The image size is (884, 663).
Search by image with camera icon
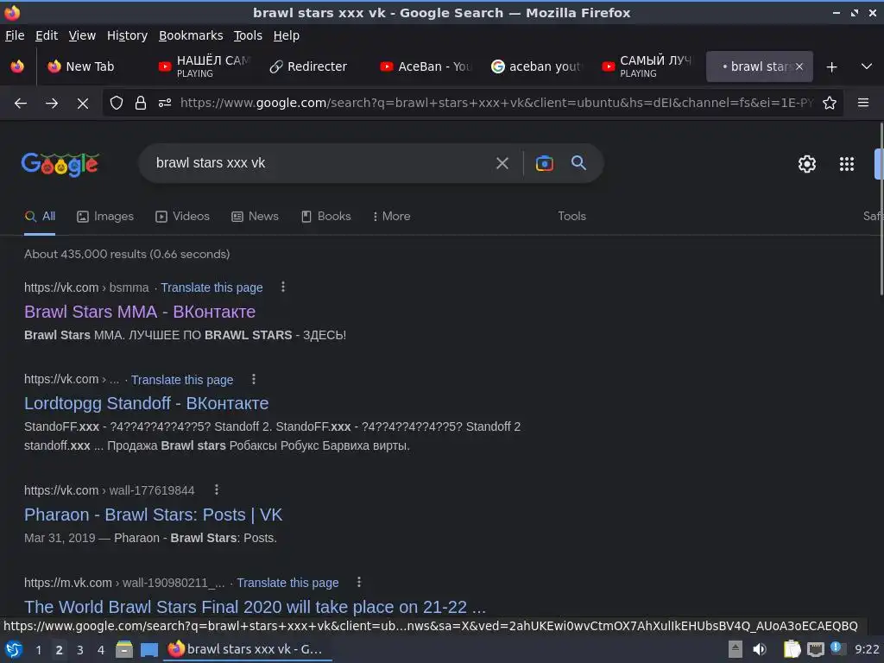click(x=544, y=163)
